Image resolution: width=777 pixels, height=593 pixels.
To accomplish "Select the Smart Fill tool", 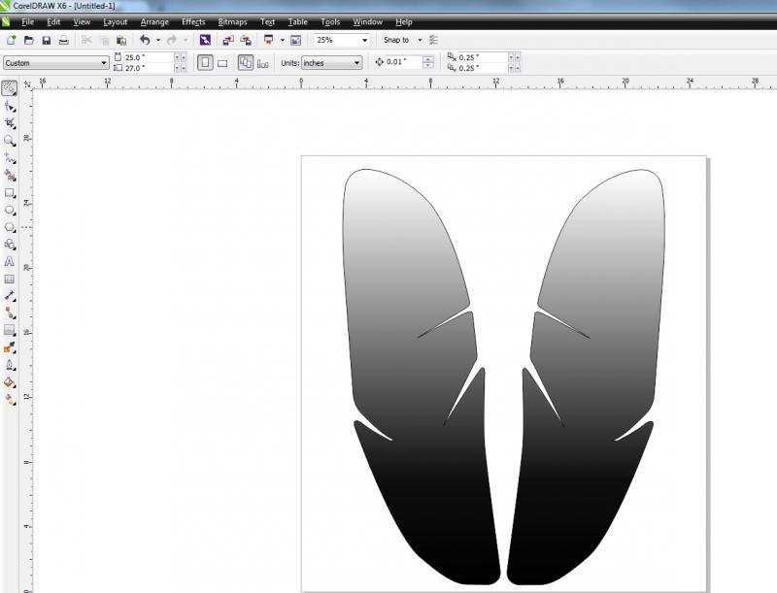I will coord(10,176).
